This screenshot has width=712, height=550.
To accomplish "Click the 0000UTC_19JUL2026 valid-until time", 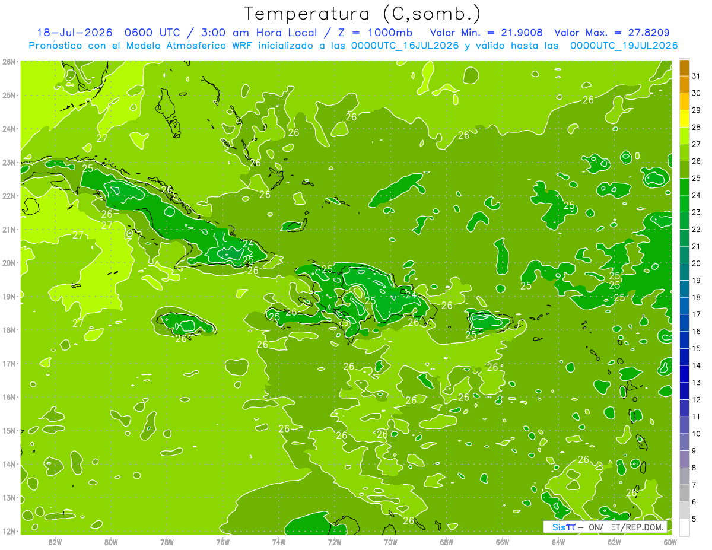I will point(624,45).
